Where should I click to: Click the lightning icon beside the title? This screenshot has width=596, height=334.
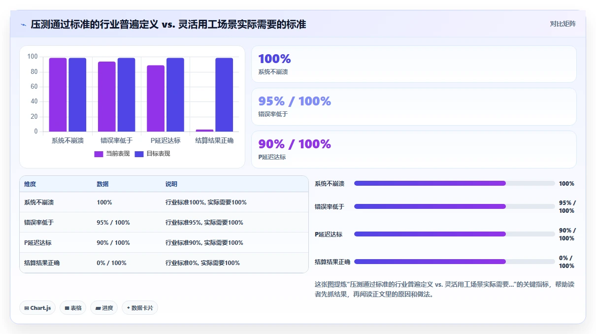click(x=24, y=25)
